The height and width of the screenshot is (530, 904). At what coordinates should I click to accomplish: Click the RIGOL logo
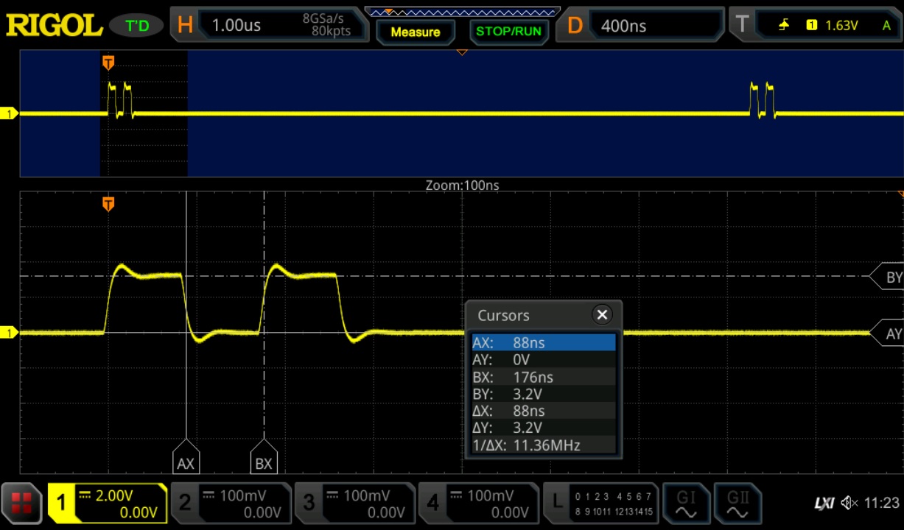coord(54,26)
